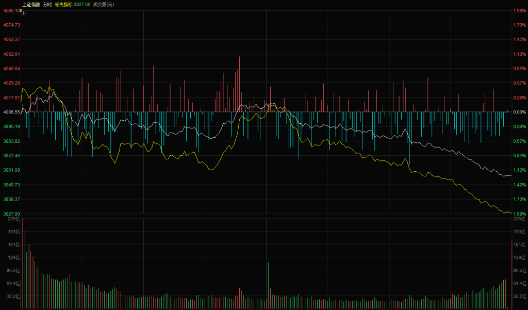Screen dimensions: 528x310
Task: Click the final tall red closing volume bar
Action: (x=511, y=273)
